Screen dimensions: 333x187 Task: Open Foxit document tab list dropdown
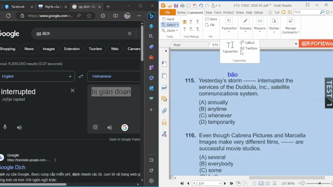pyautogui.click(x=296, y=44)
